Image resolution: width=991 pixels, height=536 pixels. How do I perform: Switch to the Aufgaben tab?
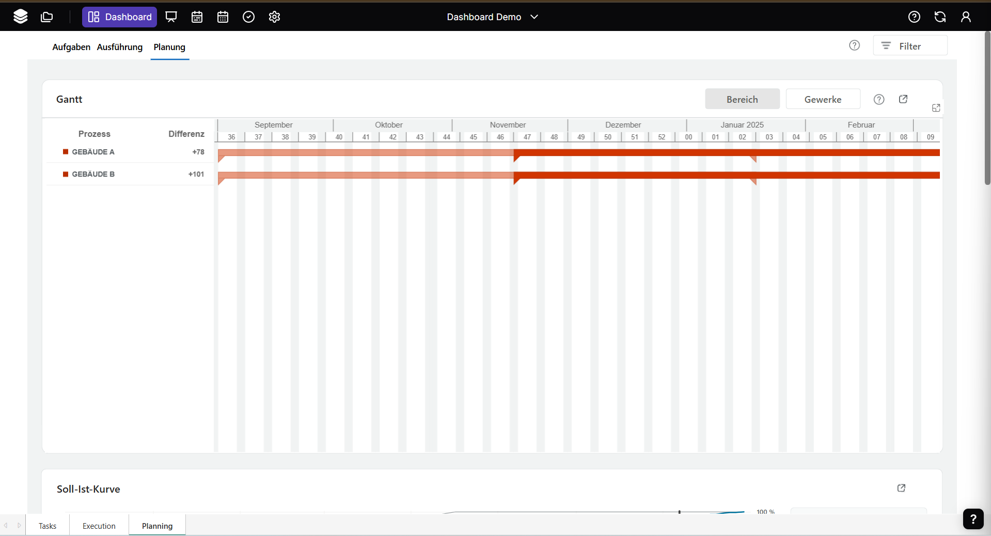click(x=71, y=47)
